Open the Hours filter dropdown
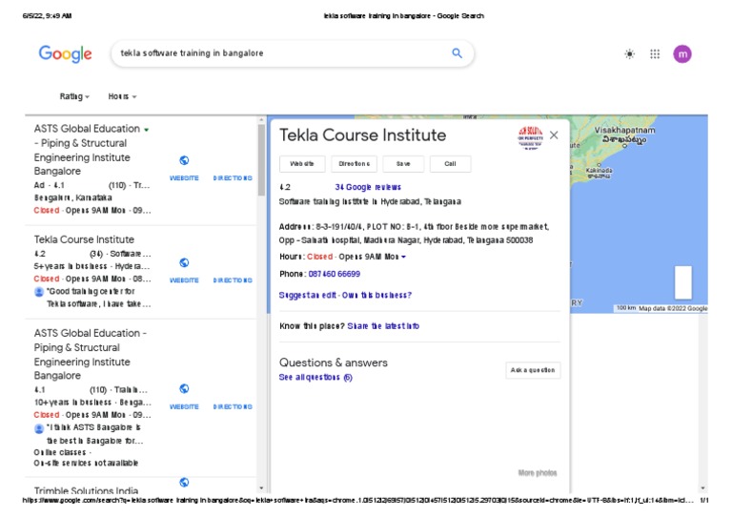Viewport: 732px width, 518px height. 122,96
